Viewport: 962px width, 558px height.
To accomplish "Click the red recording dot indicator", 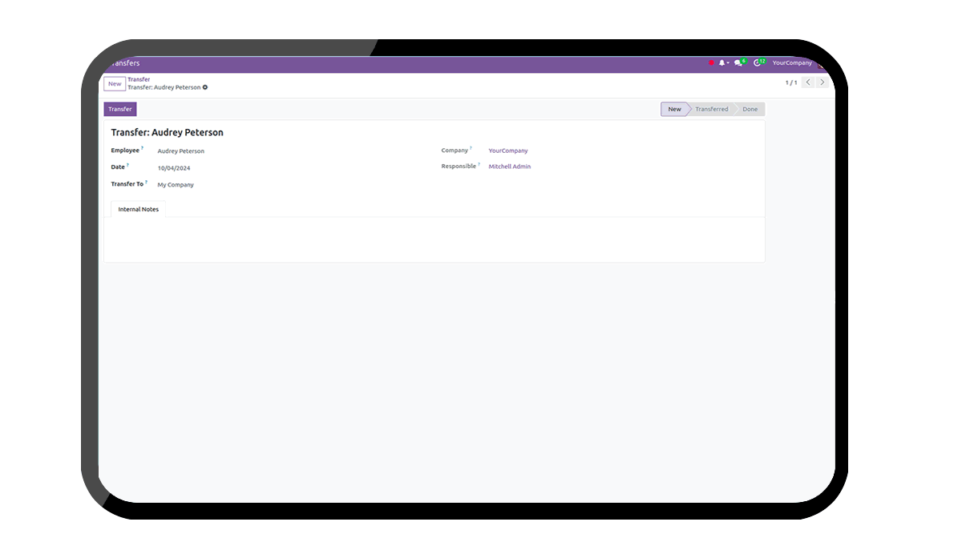I will click(x=711, y=62).
